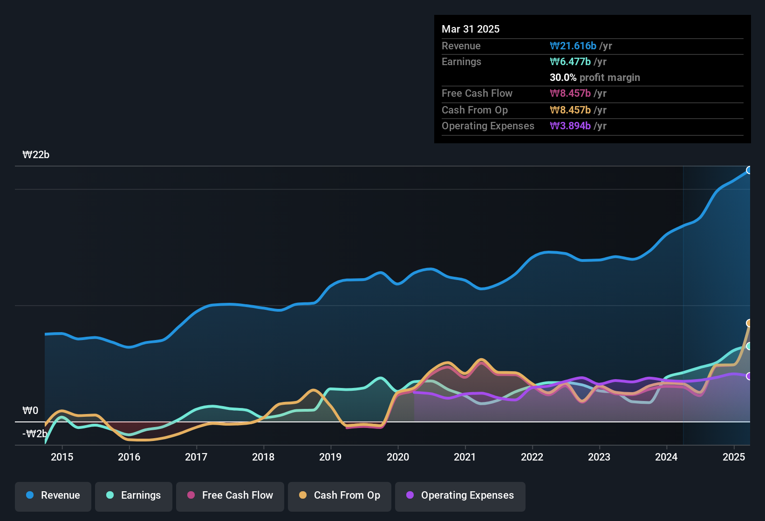Click the ₩3.894b operating expenses value

point(570,126)
